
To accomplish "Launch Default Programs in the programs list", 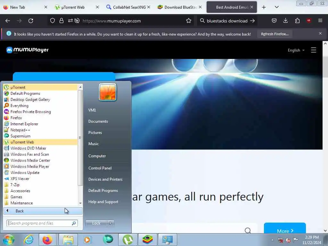I will 40,93.
